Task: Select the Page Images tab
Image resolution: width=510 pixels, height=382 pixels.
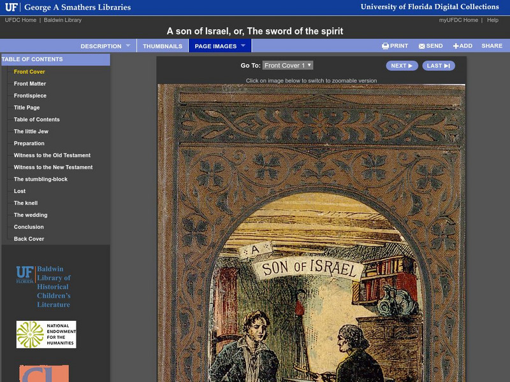Action: point(215,46)
